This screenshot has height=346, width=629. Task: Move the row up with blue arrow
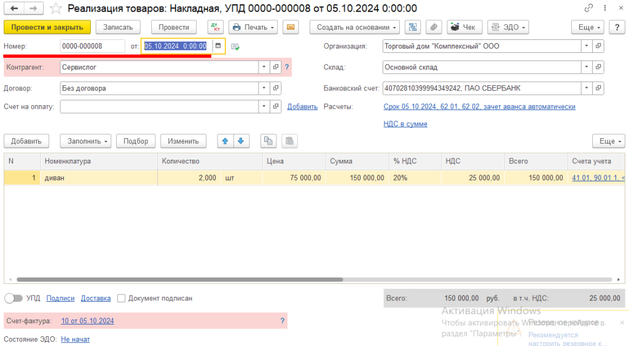pyautogui.click(x=225, y=141)
